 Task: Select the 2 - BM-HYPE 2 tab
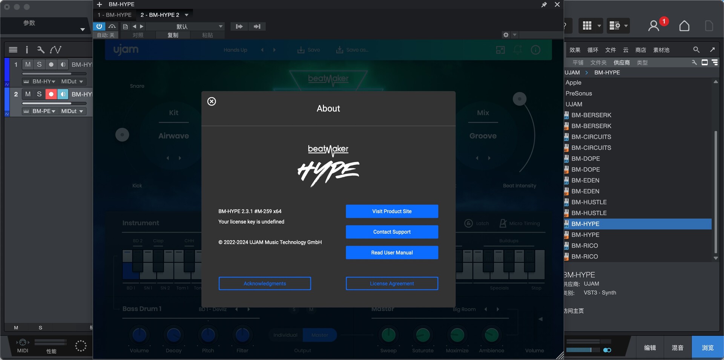click(x=160, y=15)
